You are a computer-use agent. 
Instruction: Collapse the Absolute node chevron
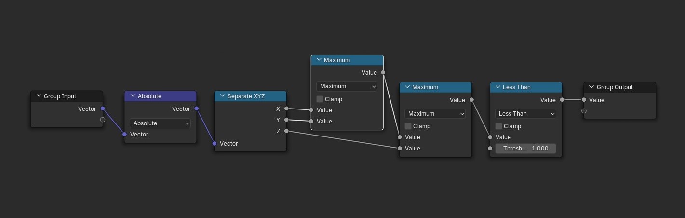click(x=133, y=96)
